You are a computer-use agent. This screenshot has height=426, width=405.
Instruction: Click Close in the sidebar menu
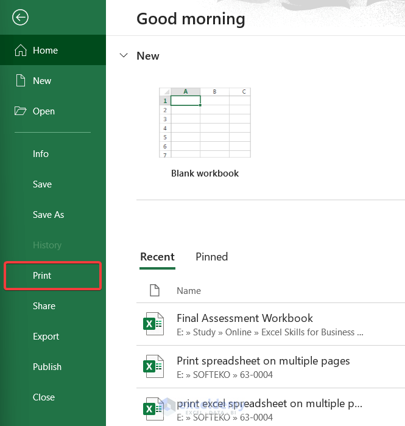[44, 397]
